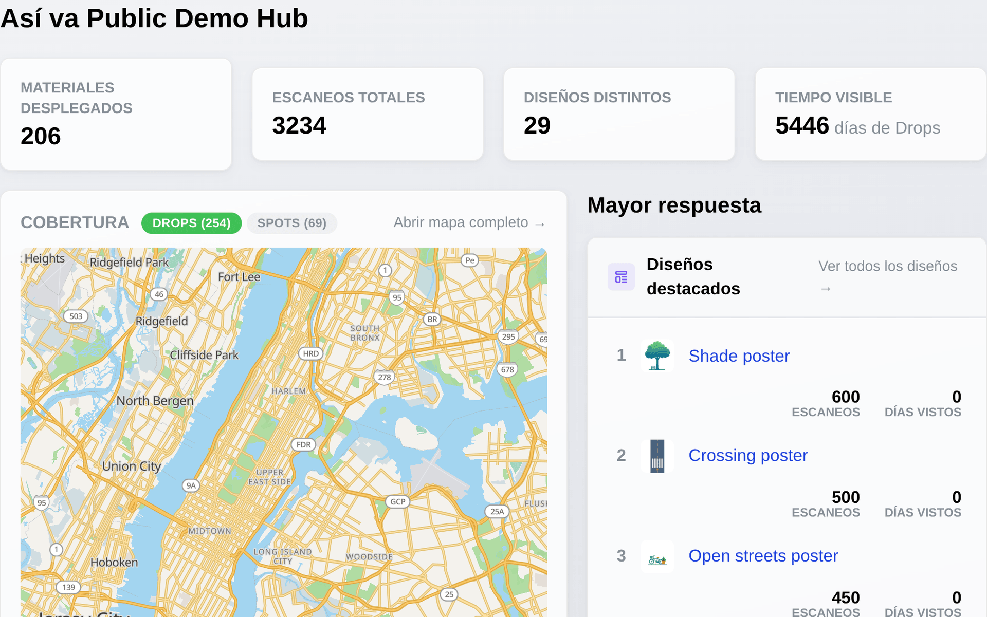
Task: Click the FDR road shield on map
Action: (303, 445)
